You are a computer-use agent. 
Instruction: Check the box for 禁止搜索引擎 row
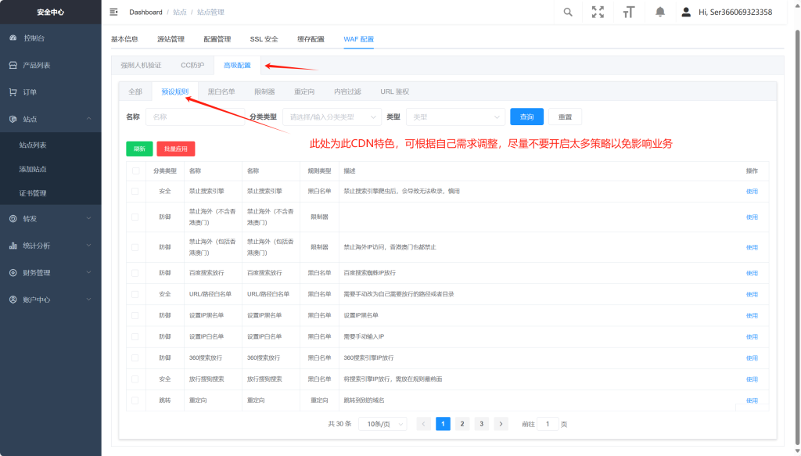(135, 191)
